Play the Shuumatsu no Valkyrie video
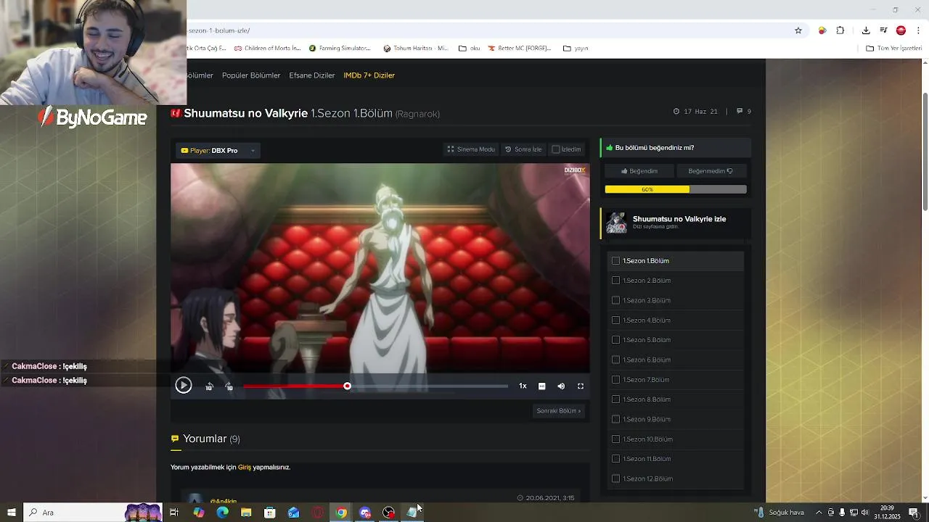Image resolution: width=929 pixels, height=522 pixels. pyautogui.click(x=183, y=386)
